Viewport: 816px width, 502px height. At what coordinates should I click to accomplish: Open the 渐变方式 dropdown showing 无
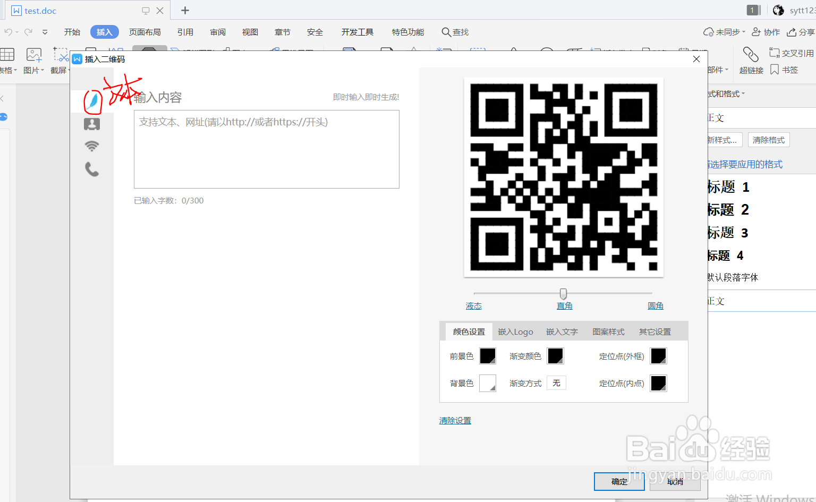[557, 383]
